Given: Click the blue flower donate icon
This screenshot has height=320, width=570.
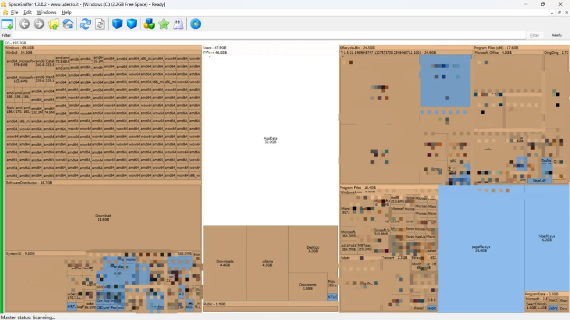Looking at the screenshot, I should coord(196,24).
